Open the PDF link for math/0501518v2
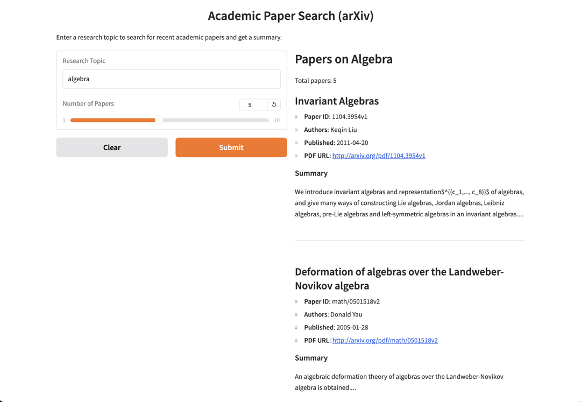This screenshot has height=402, width=581. 385,340
